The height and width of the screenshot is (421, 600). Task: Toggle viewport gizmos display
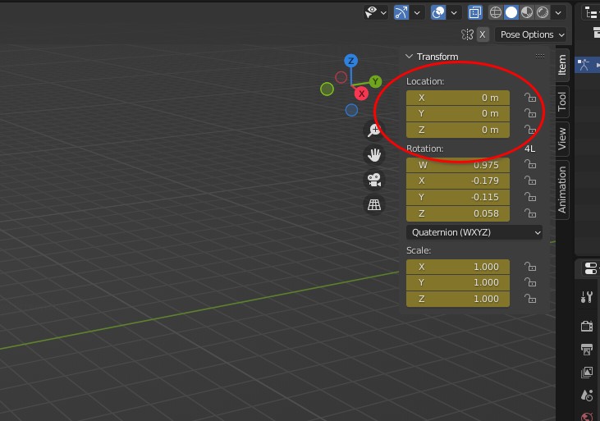pyautogui.click(x=401, y=12)
